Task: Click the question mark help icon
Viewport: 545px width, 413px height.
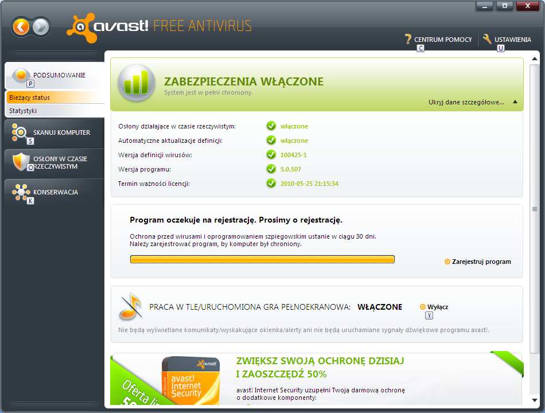Action: click(x=408, y=39)
